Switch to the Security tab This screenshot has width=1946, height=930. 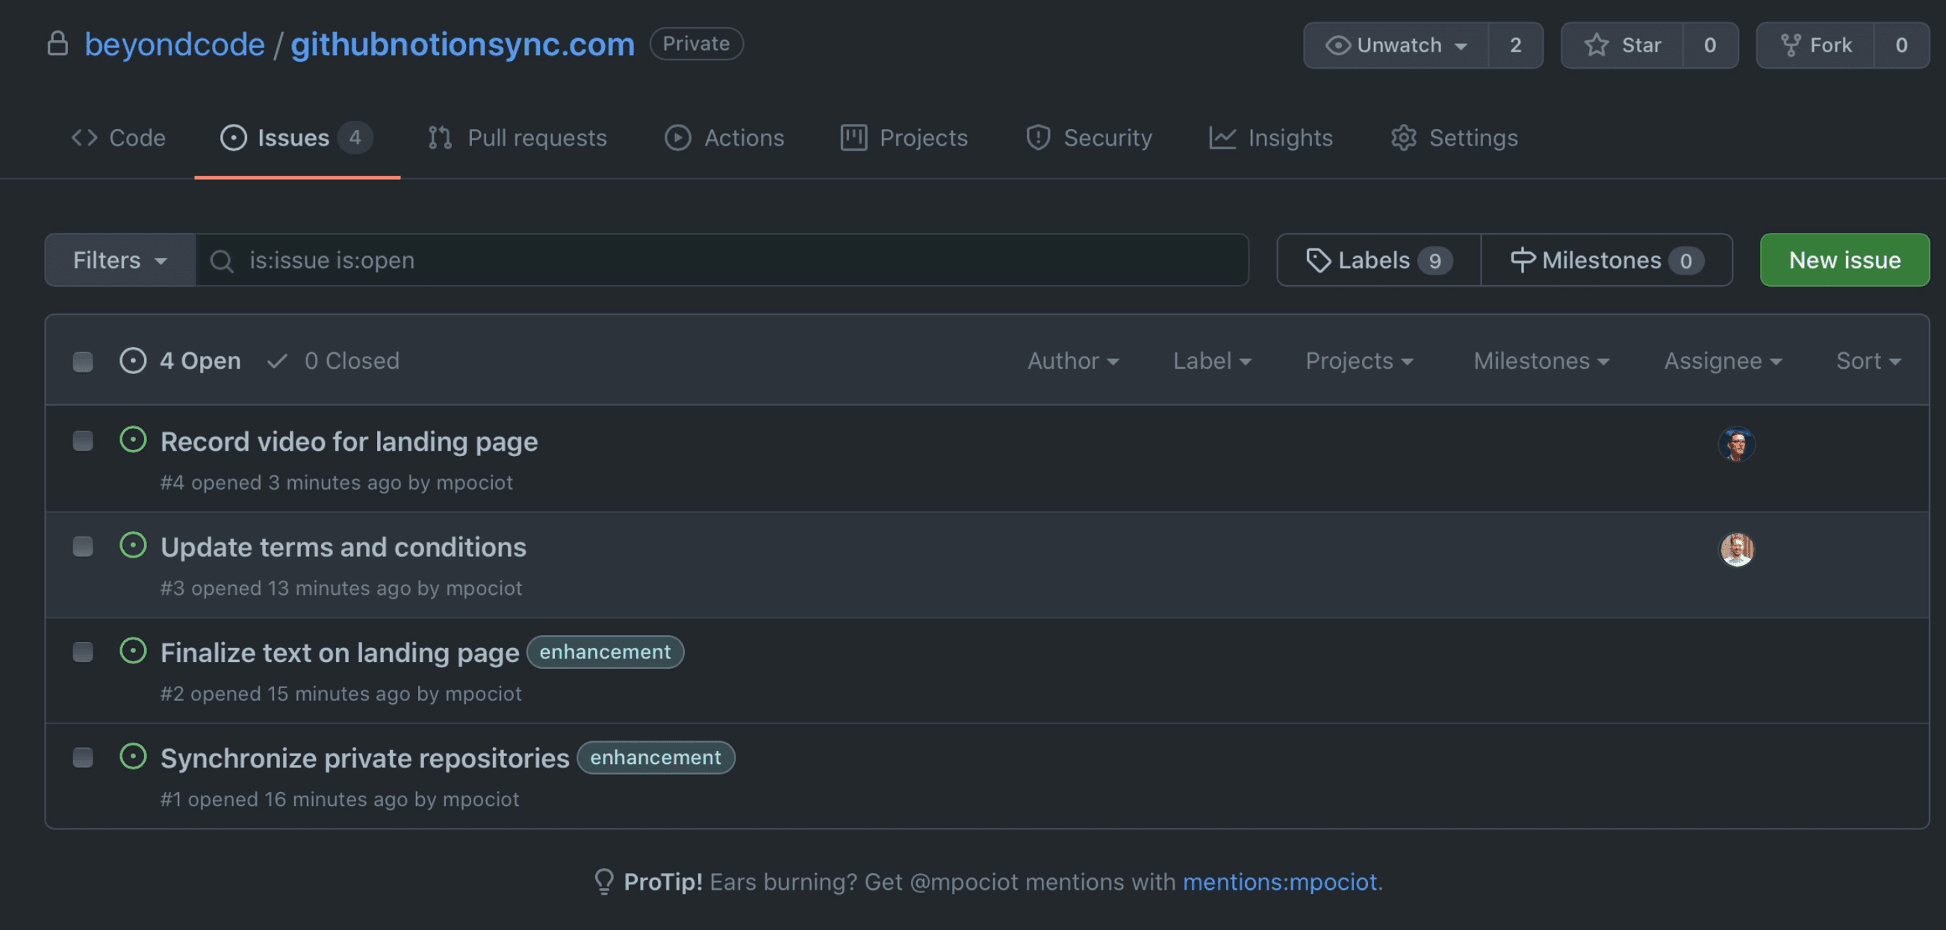1089,137
